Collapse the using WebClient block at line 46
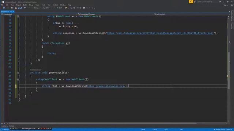The image size is (234, 131). point(18,79)
